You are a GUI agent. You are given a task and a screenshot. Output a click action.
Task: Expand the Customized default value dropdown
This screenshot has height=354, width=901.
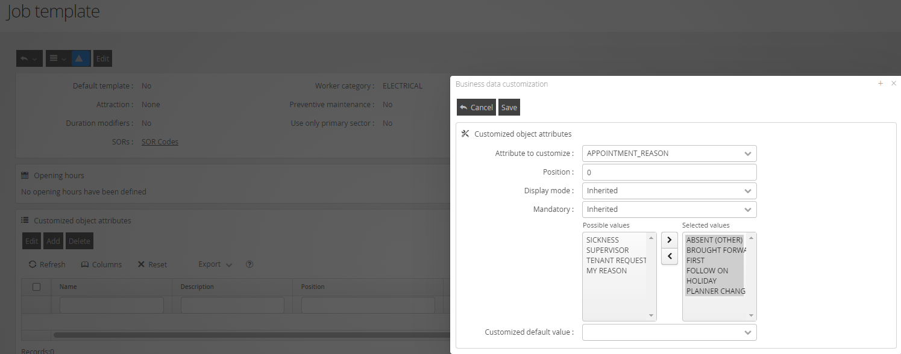tap(669, 332)
